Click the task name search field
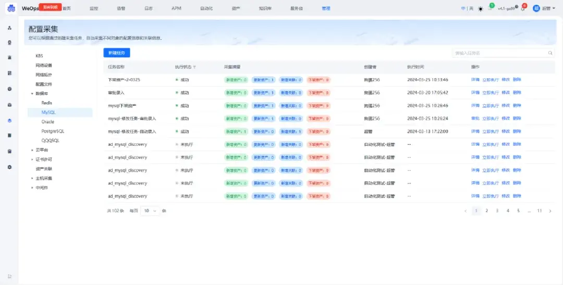Screen dimensions: 563x285 503,53
